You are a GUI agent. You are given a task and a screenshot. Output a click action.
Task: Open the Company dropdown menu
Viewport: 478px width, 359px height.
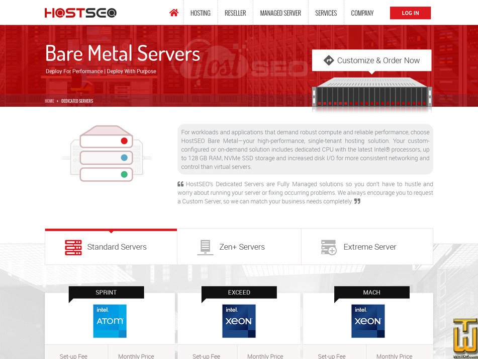pyautogui.click(x=362, y=13)
